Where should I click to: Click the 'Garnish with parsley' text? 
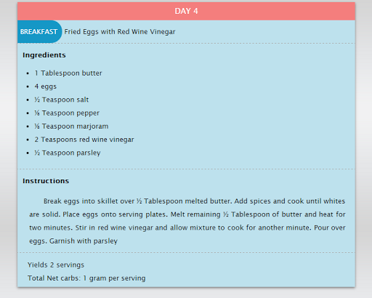coord(84,241)
